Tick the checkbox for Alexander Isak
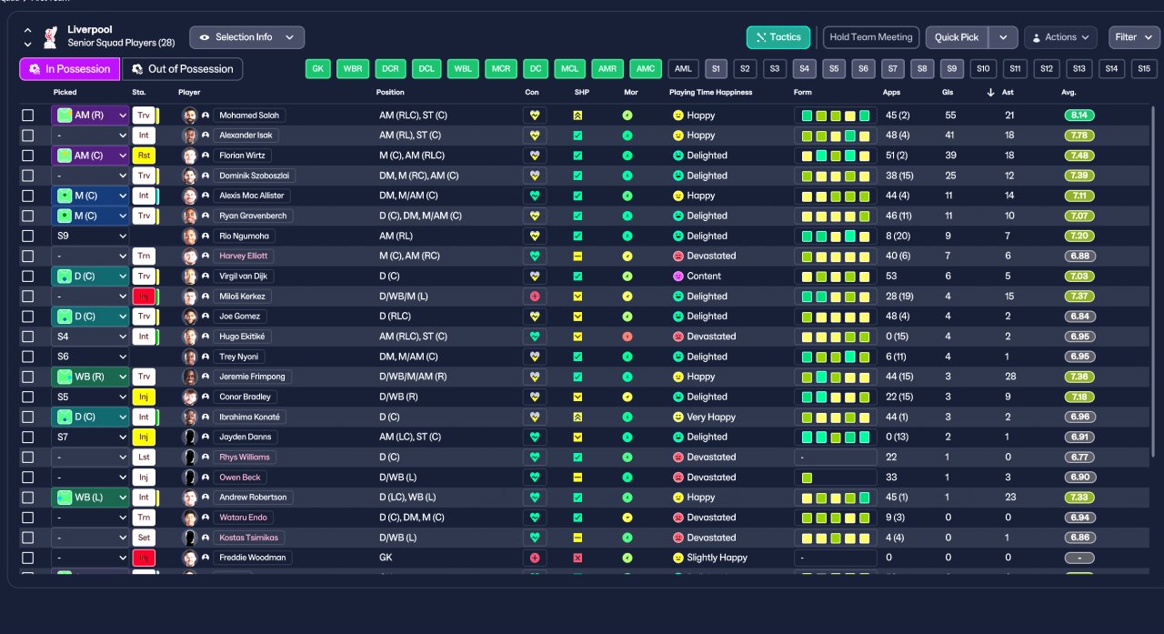This screenshot has width=1164, height=634. point(28,136)
